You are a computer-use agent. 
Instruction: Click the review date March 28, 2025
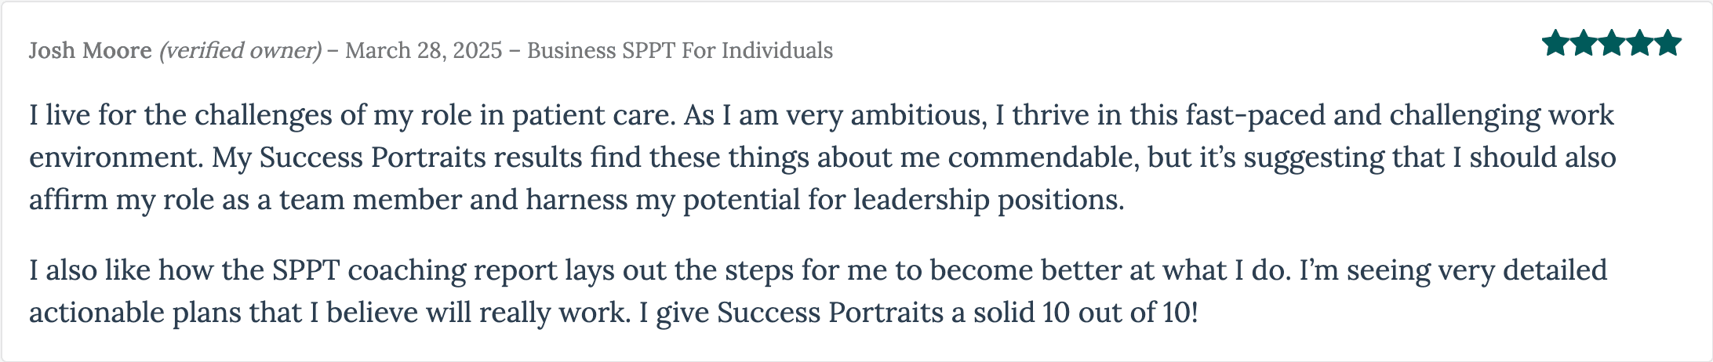click(x=424, y=51)
